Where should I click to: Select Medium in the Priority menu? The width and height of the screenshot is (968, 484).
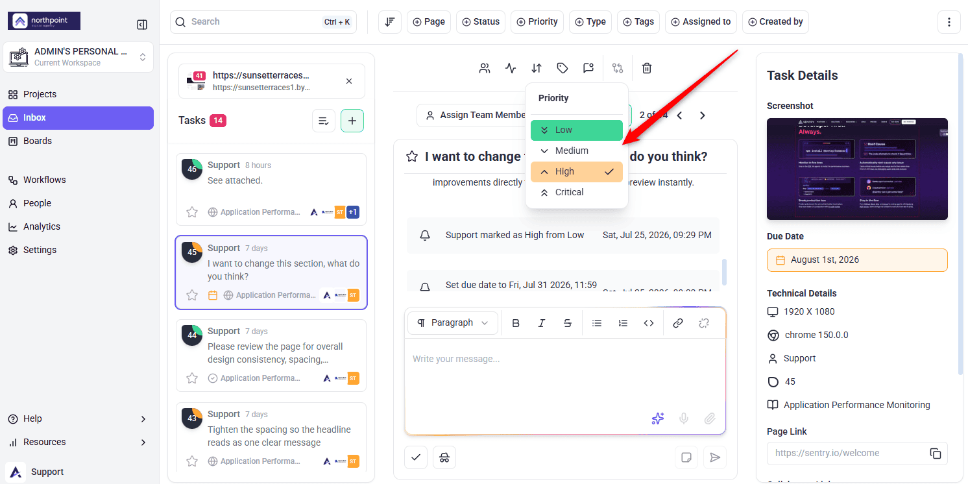(x=577, y=151)
